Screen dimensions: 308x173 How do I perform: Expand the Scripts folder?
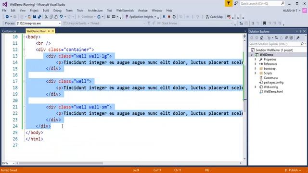pos(256,73)
